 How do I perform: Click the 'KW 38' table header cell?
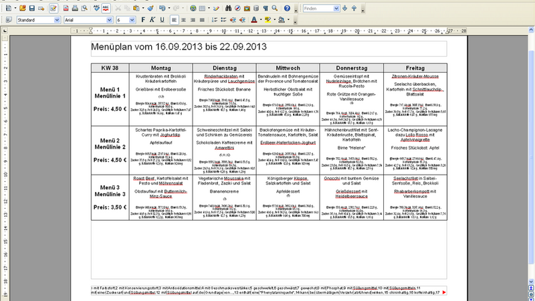click(110, 68)
